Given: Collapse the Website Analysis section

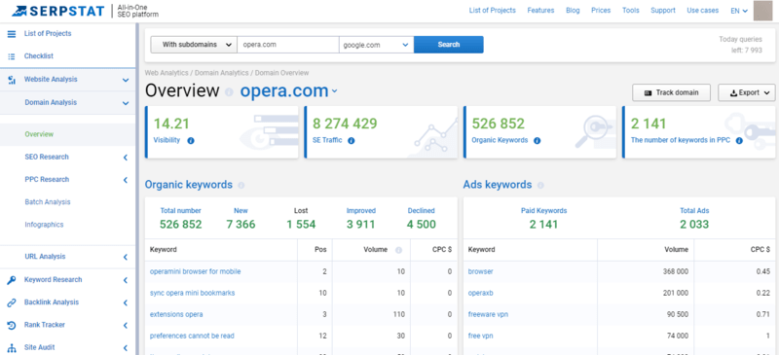Looking at the screenshot, I should point(126,80).
